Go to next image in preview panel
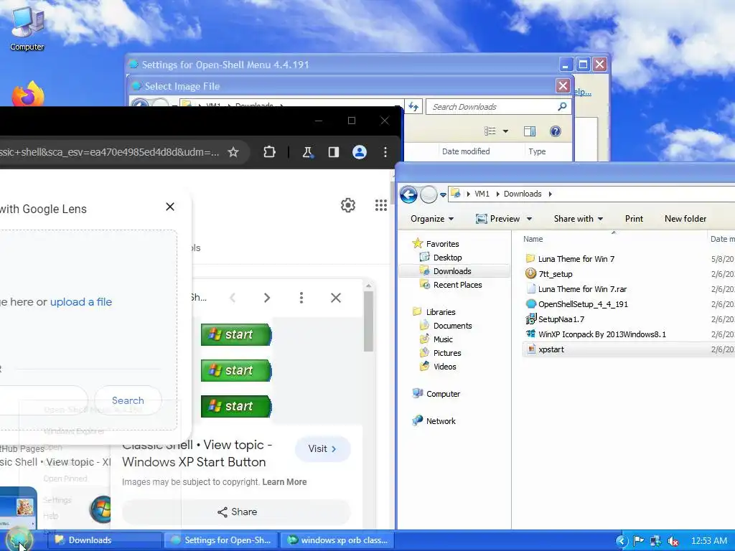Image resolution: width=735 pixels, height=551 pixels. point(267,298)
